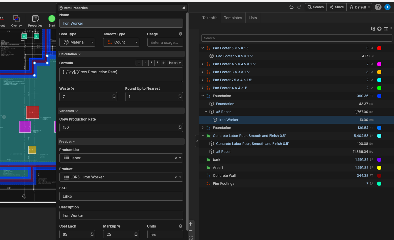Click the Usage help info icon
Screen dimensions: 394x240
point(181,34)
